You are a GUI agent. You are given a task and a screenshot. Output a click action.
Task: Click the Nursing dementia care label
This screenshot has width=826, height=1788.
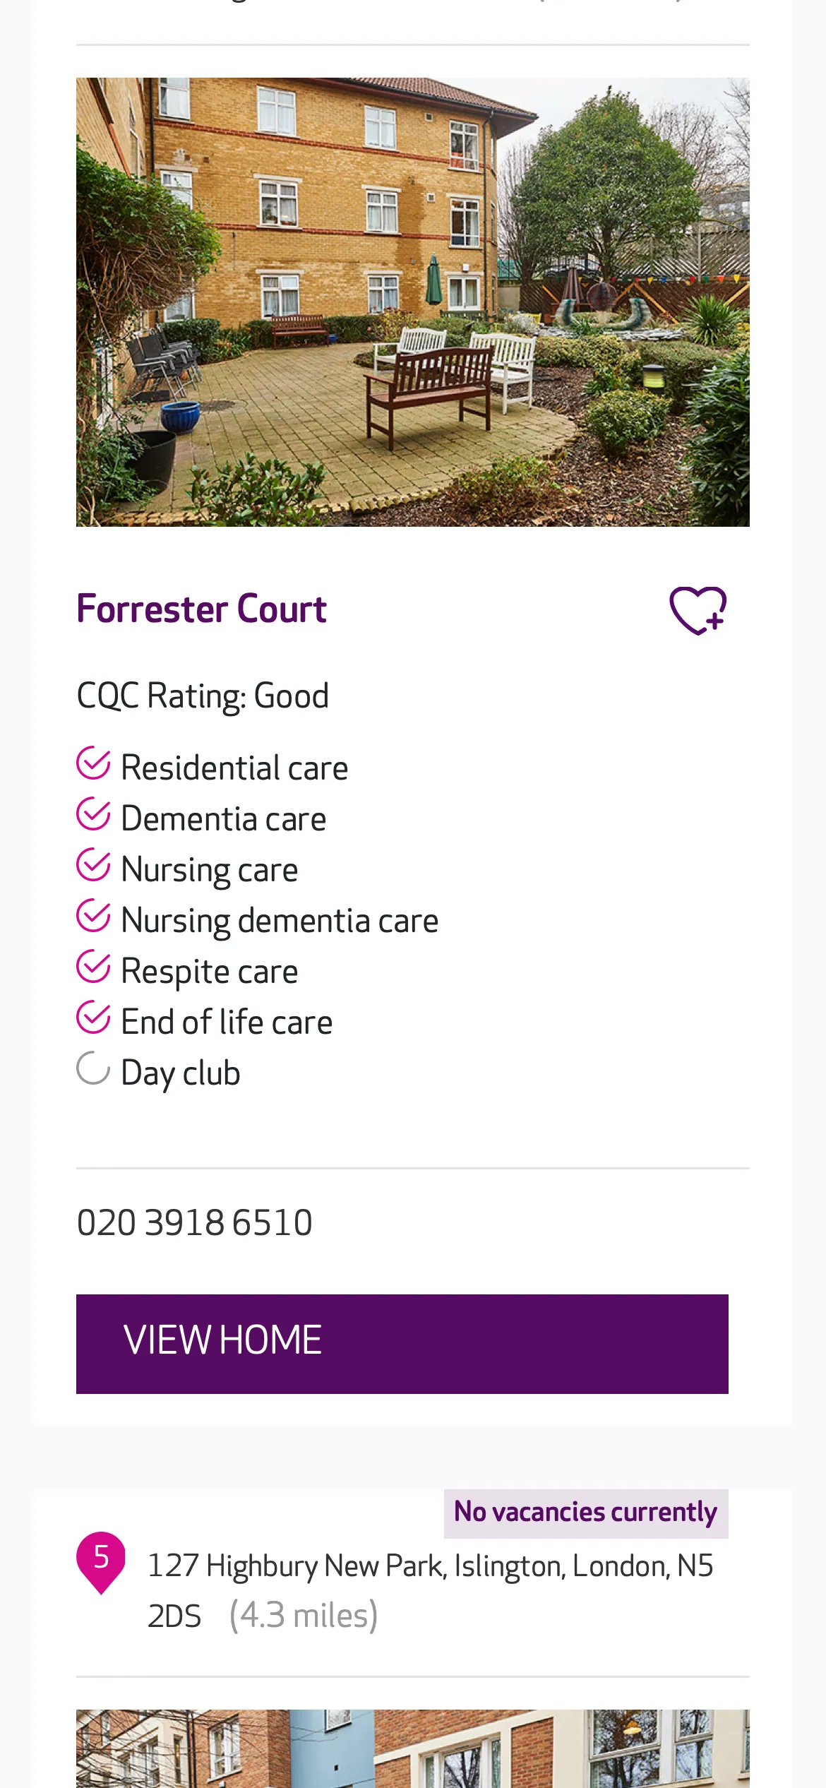[280, 921]
